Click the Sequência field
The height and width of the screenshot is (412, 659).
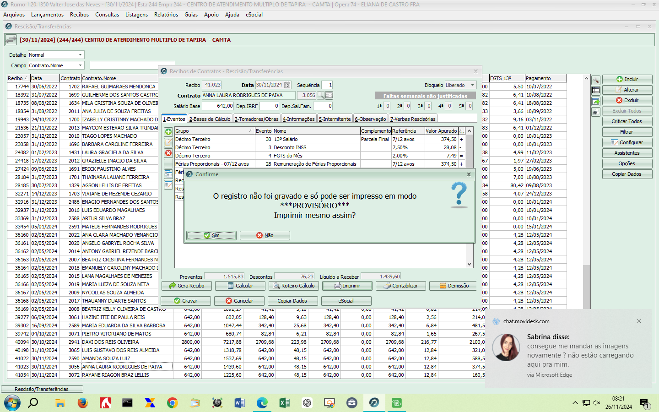[x=327, y=85]
